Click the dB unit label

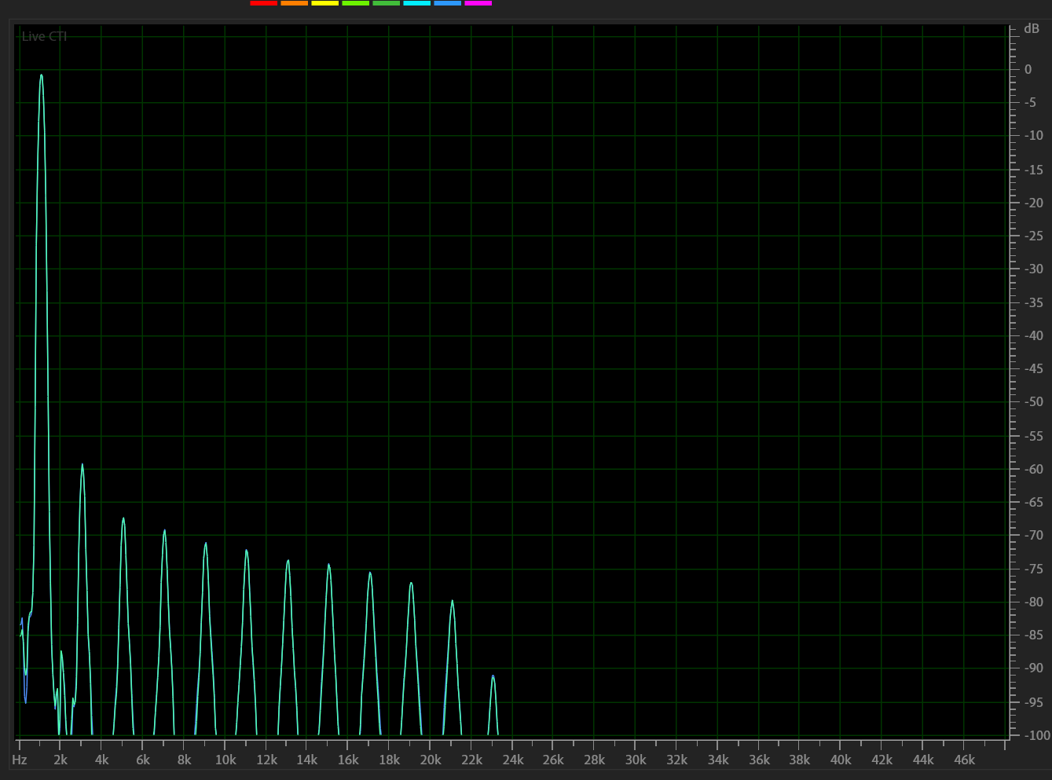tap(1032, 29)
